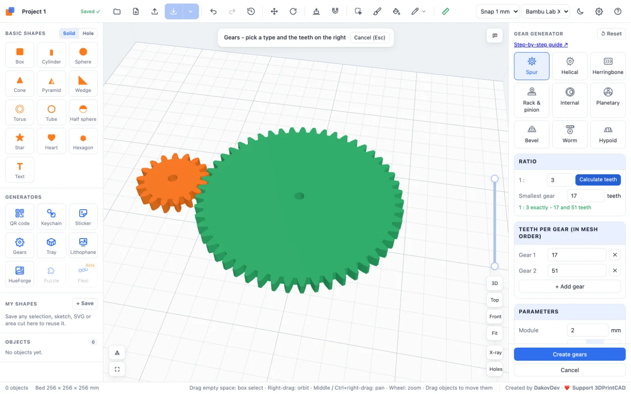Toggle X-ray view
631x394 pixels.
point(495,353)
